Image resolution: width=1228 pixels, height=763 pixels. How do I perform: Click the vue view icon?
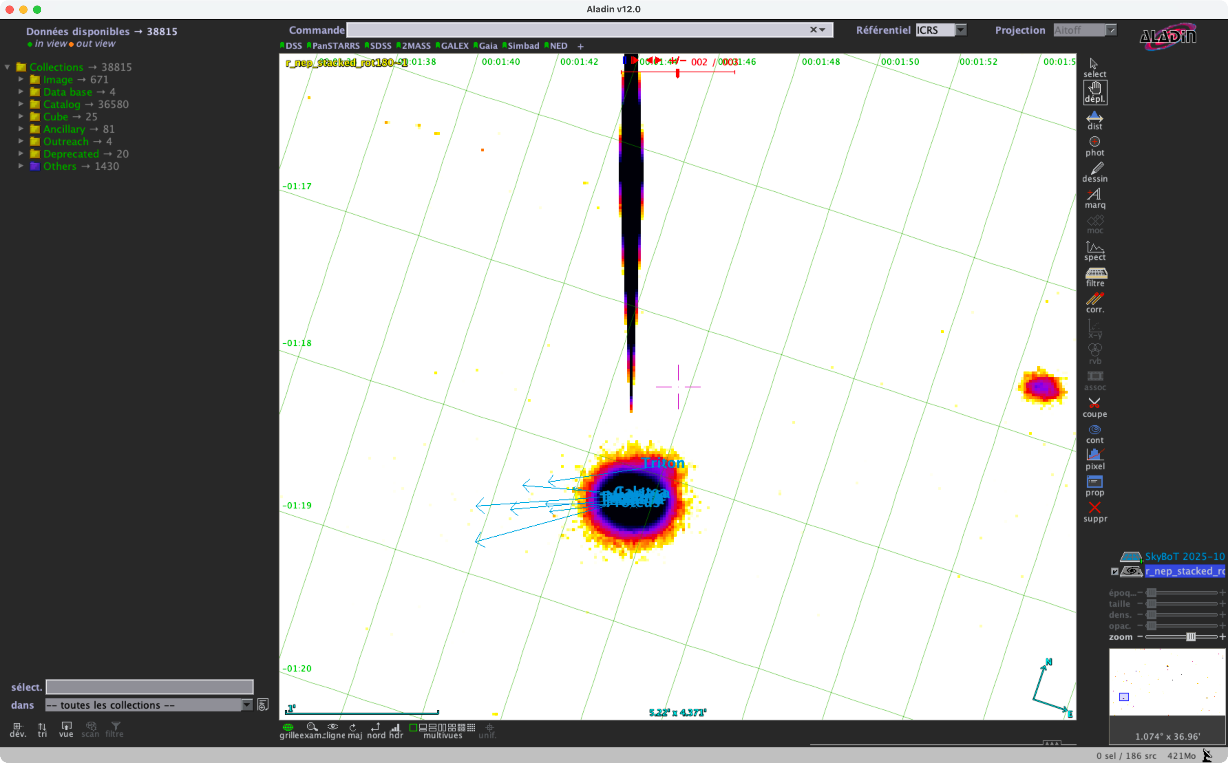point(66,730)
